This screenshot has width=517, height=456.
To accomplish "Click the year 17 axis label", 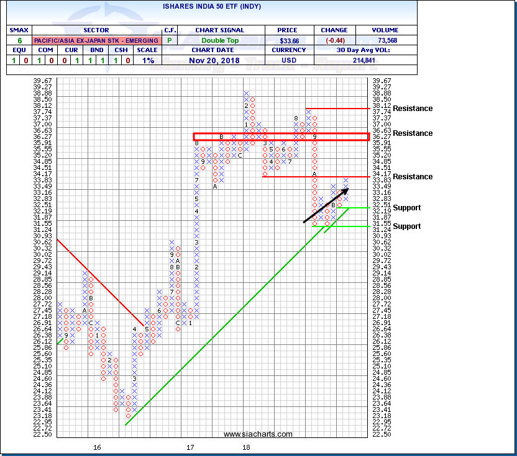I will (x=190, y=447).
